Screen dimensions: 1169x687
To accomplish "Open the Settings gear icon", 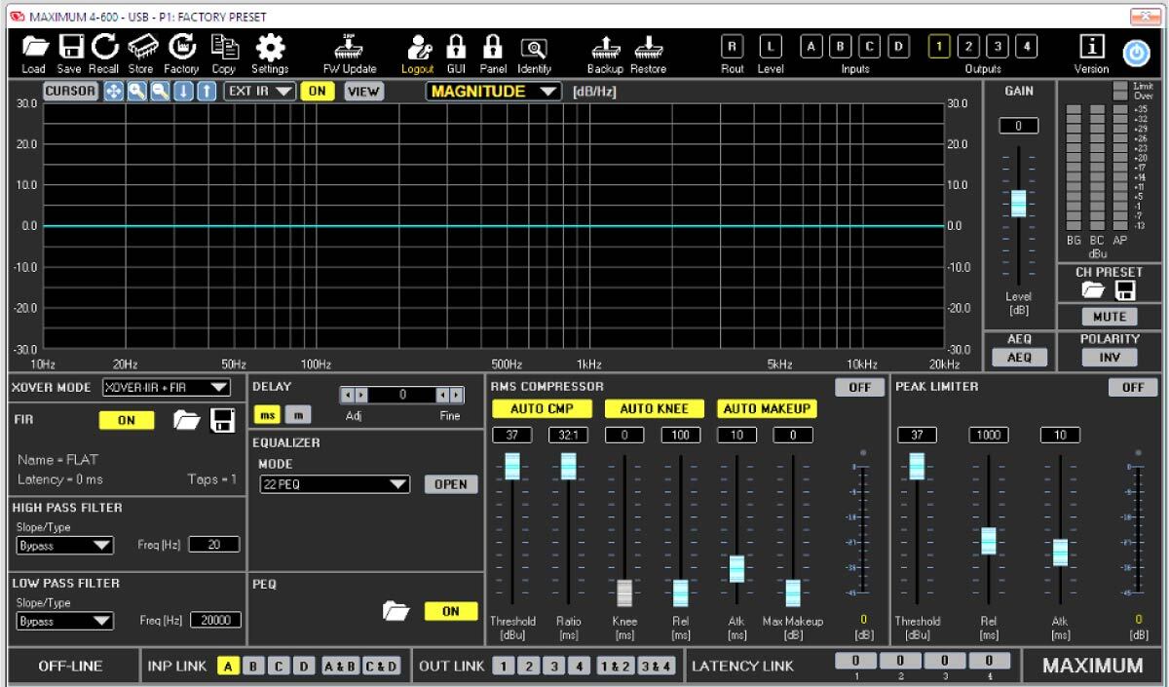I will 270,47.
